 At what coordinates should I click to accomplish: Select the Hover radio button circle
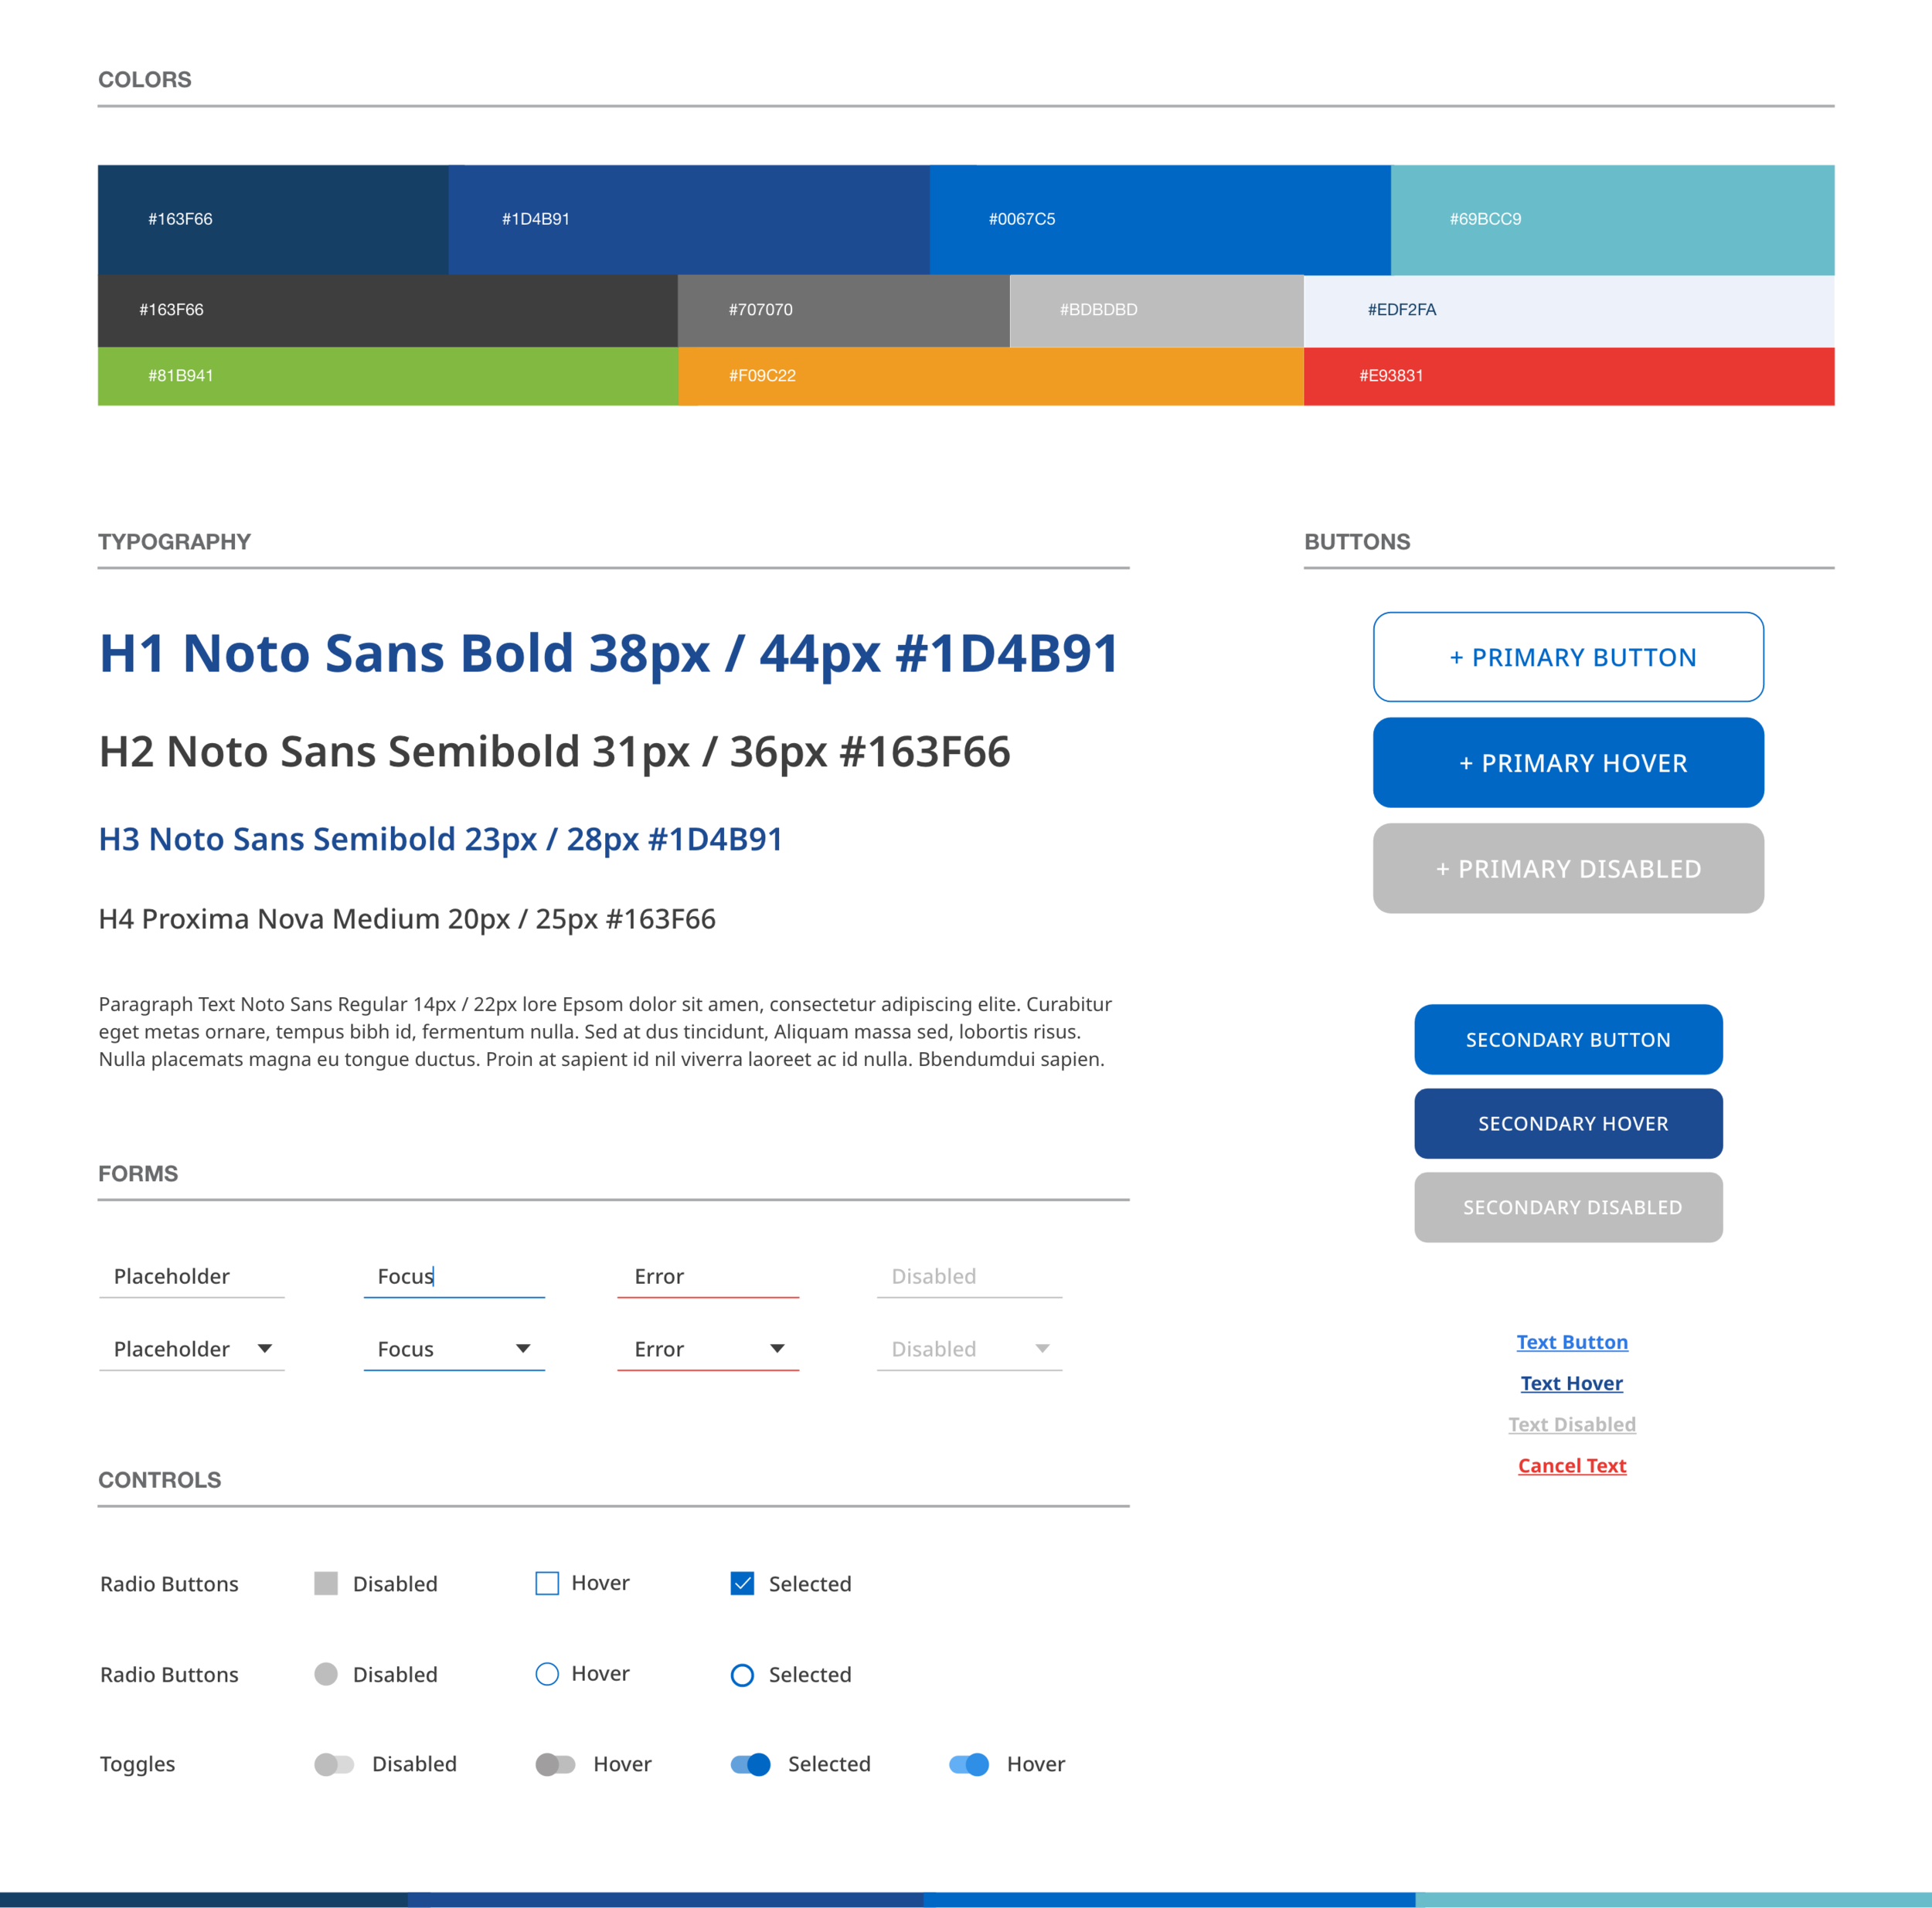point(547,1674)
